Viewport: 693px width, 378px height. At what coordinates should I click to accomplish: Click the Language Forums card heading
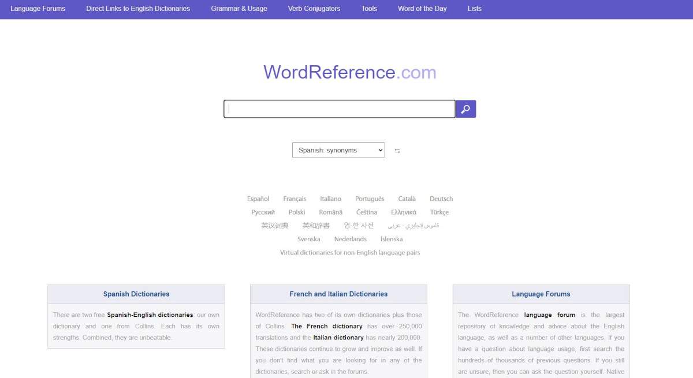[541, 294]
